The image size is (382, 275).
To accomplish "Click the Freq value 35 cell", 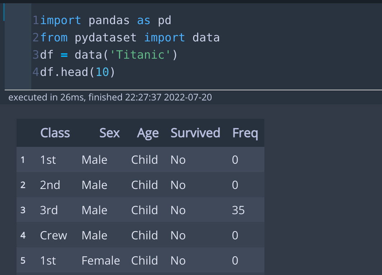I will click(x=238, y=210).
